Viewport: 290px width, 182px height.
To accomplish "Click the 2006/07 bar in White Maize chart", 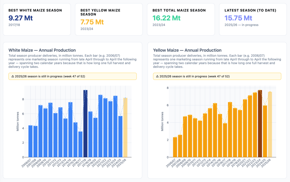I will [31, 141].
